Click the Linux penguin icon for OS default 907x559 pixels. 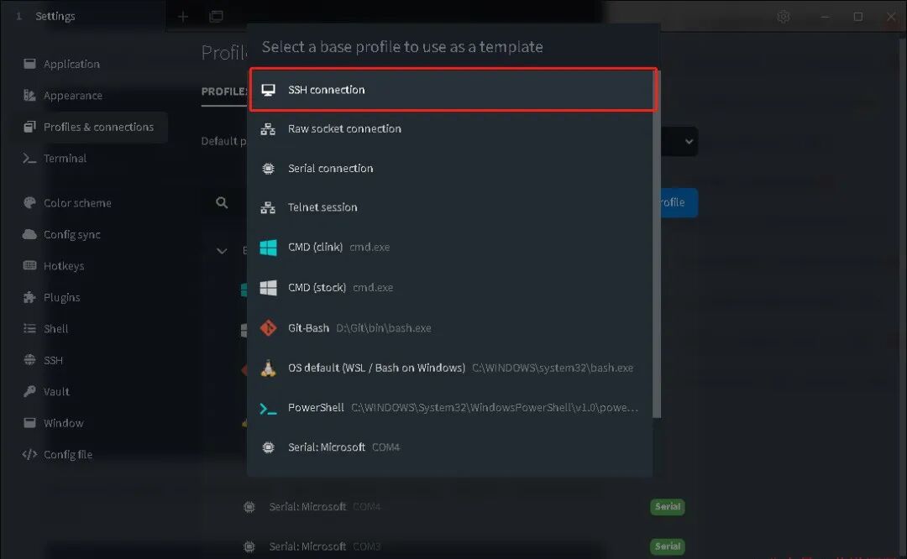pos(268,368)
